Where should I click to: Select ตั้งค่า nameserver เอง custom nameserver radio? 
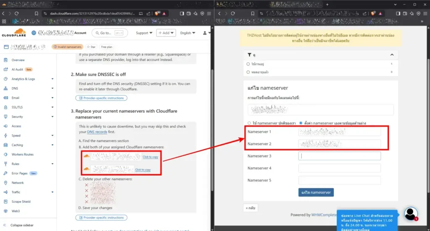click(301, 123)
